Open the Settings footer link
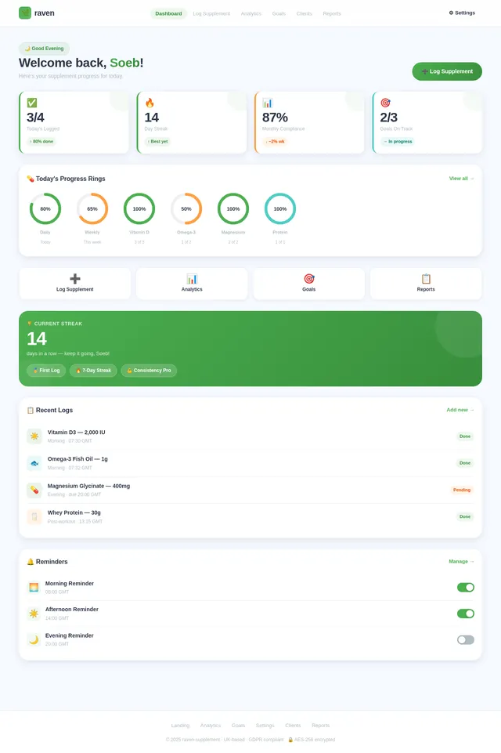 click(x=265, y=726)
